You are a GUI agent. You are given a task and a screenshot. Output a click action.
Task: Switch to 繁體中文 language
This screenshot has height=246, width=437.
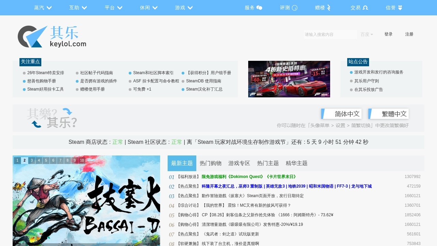tap(389, 114)
